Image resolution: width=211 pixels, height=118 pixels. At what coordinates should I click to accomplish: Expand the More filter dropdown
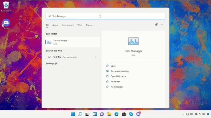tap(90, 25)
